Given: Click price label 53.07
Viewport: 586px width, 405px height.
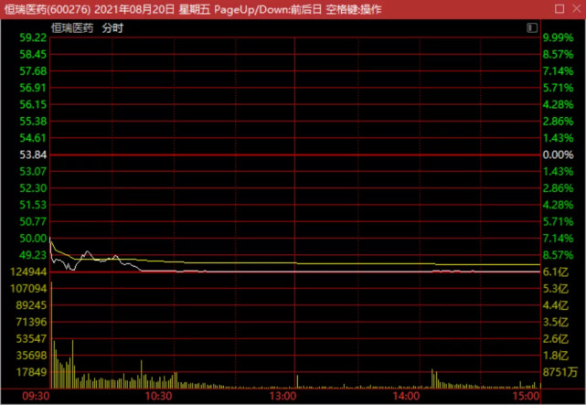Looking at the screenshot, I should tap(33, 172).
